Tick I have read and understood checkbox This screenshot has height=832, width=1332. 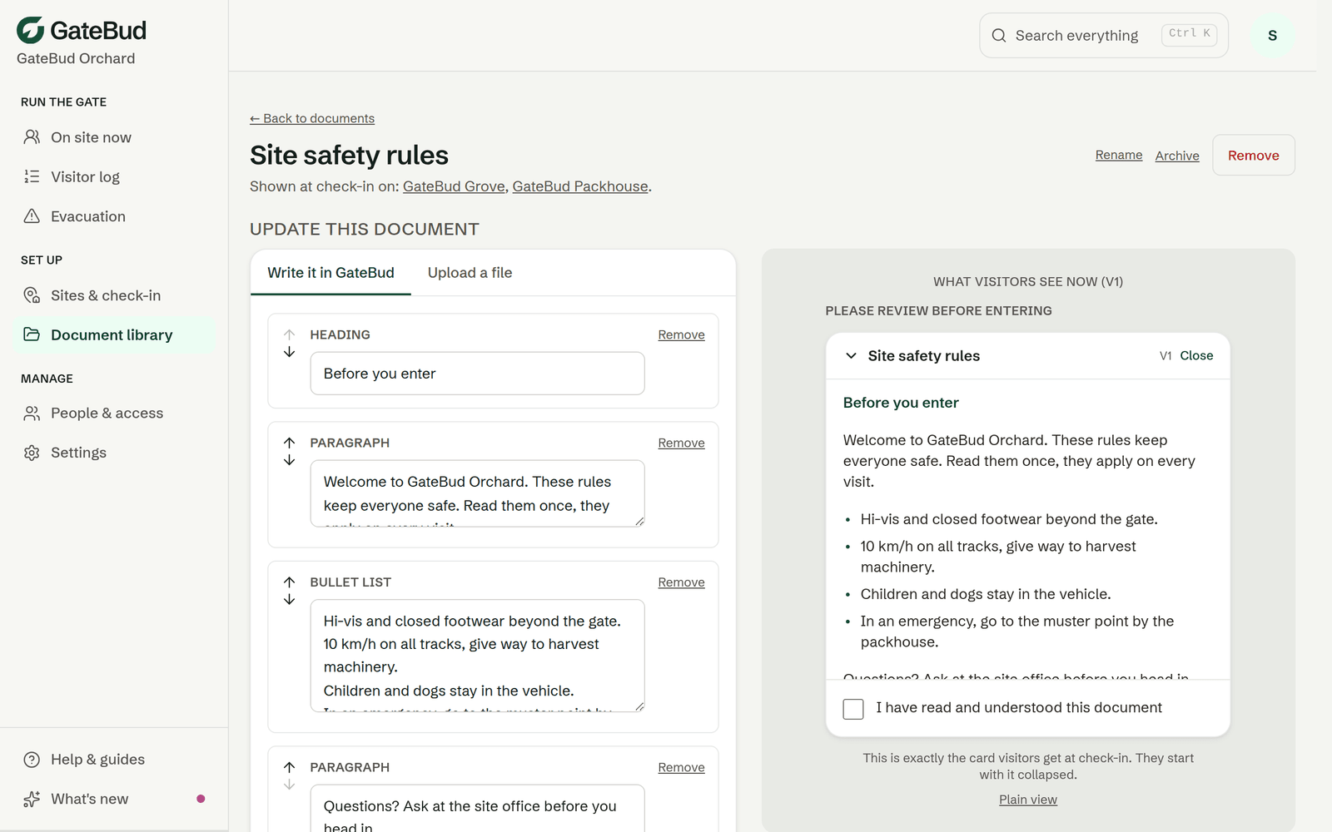point(853,709)
